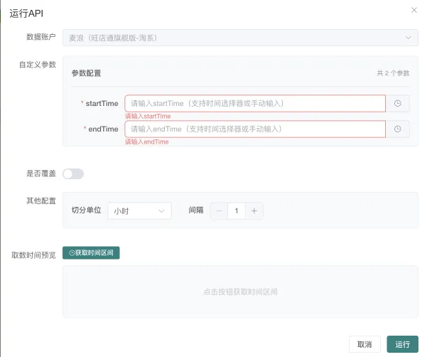Viewport: 427px width, 357px height.
Task: Click the 点击按钮获取时间区间 preview area
Action: tap(240, 292)
